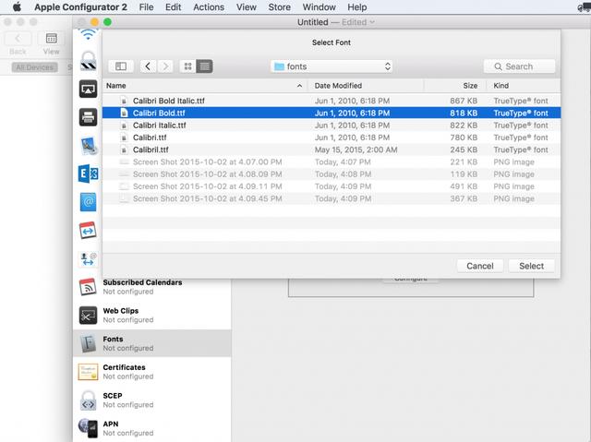This screenshot has height=442, width=591.
Task: Select Calibril.ttf file
Action: (332, 149)
